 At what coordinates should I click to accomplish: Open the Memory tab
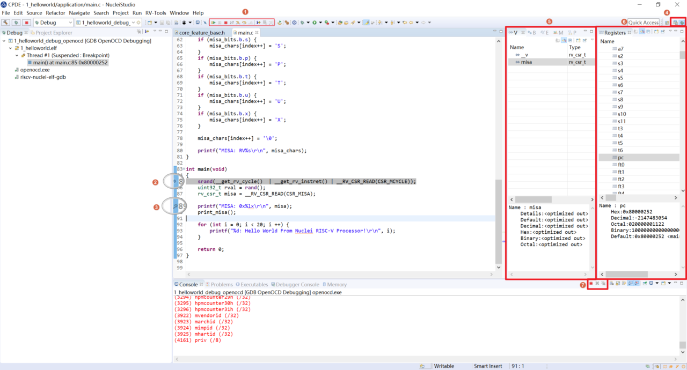click(x=334, y=284)
